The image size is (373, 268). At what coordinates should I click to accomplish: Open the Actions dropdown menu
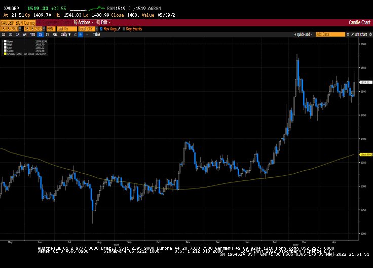pyautogui.click(x=84, y=23)
